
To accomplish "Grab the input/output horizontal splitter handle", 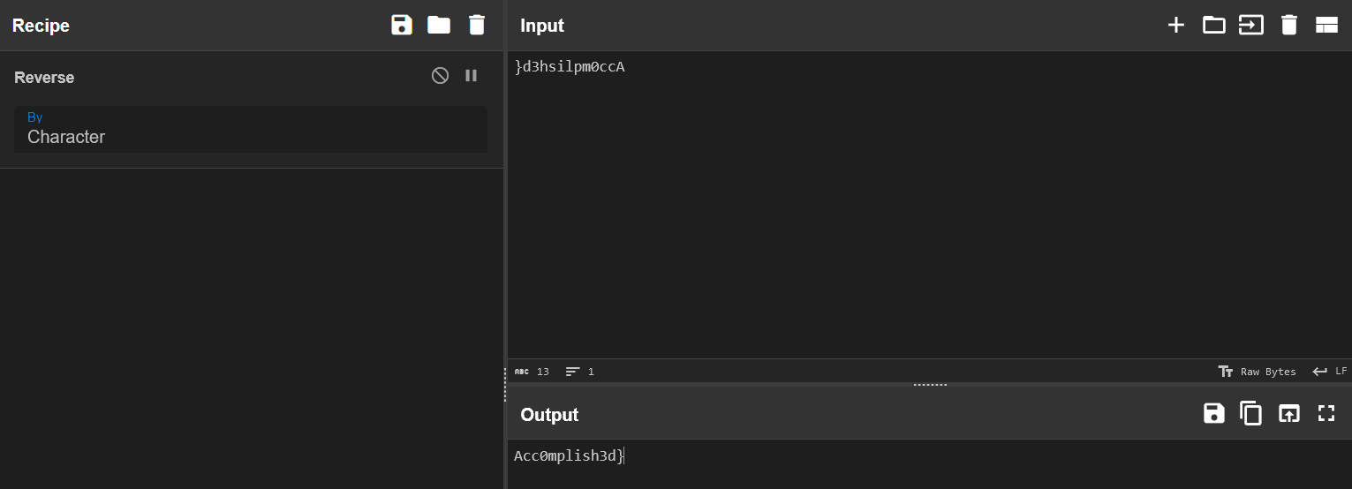I will [x=930, y=385].
